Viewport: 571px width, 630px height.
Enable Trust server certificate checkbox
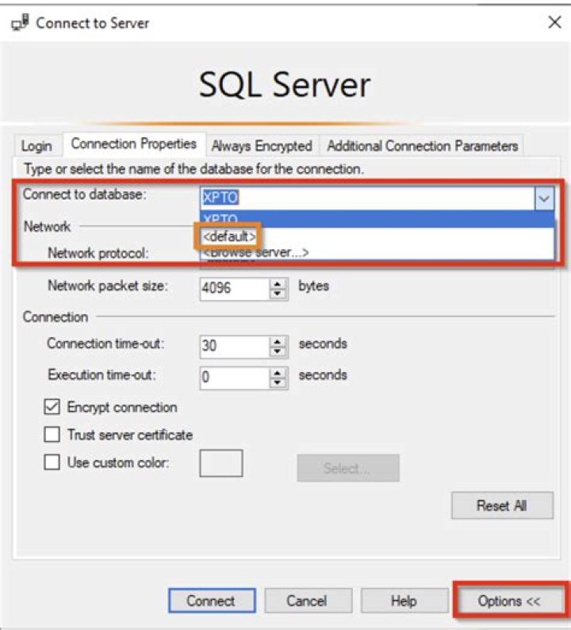52,434
